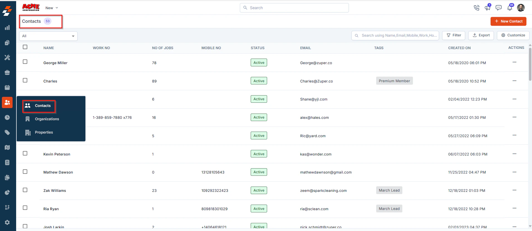Screen dimensions: 532x231
Task: Click the Premium Member tag
Action: tap(394, 81)
